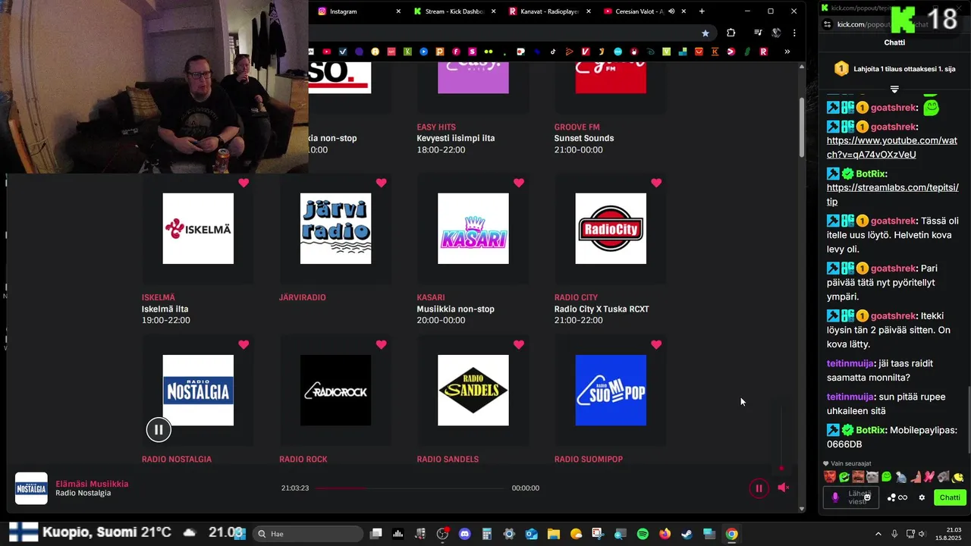Open the Chrome three-dot menu

[794, 33]
